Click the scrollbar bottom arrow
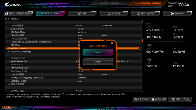Image resolution: width=196 pixels, height=110 pixels. [142, 92]
